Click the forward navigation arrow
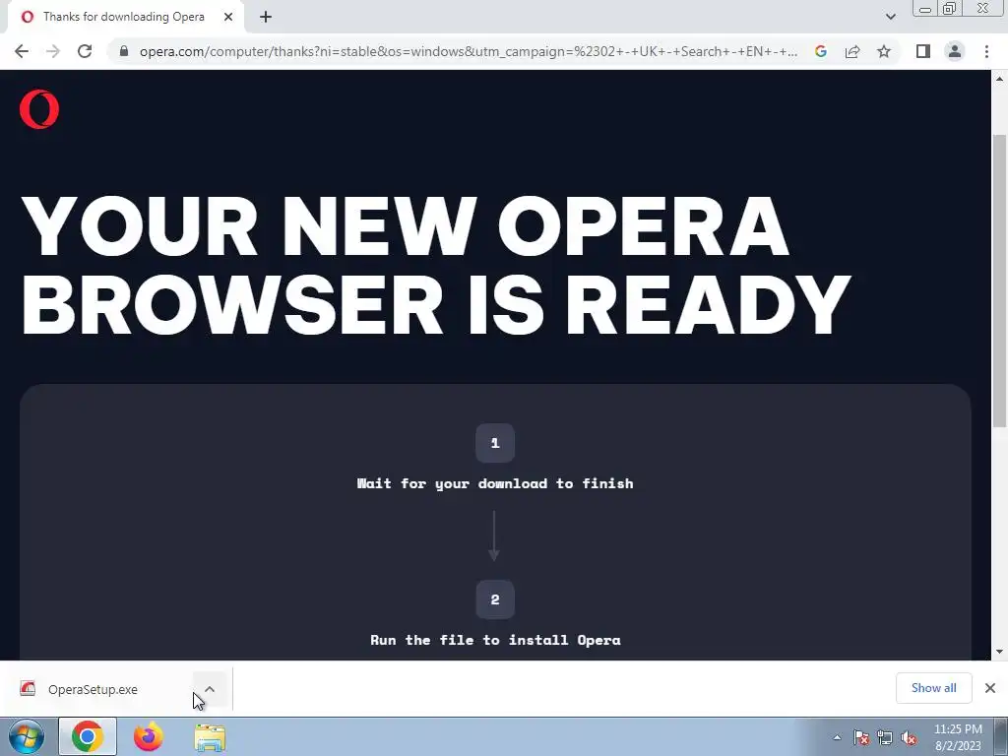1008x756 pixels. tap(53, 51)
